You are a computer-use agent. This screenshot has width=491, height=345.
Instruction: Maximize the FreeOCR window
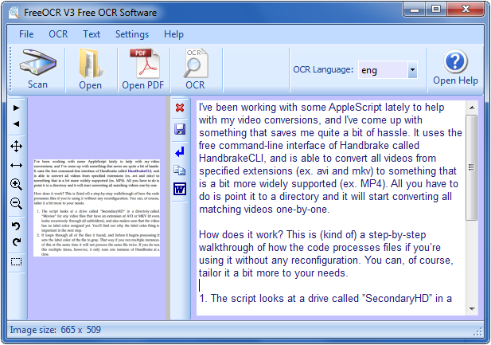(436, 10)
